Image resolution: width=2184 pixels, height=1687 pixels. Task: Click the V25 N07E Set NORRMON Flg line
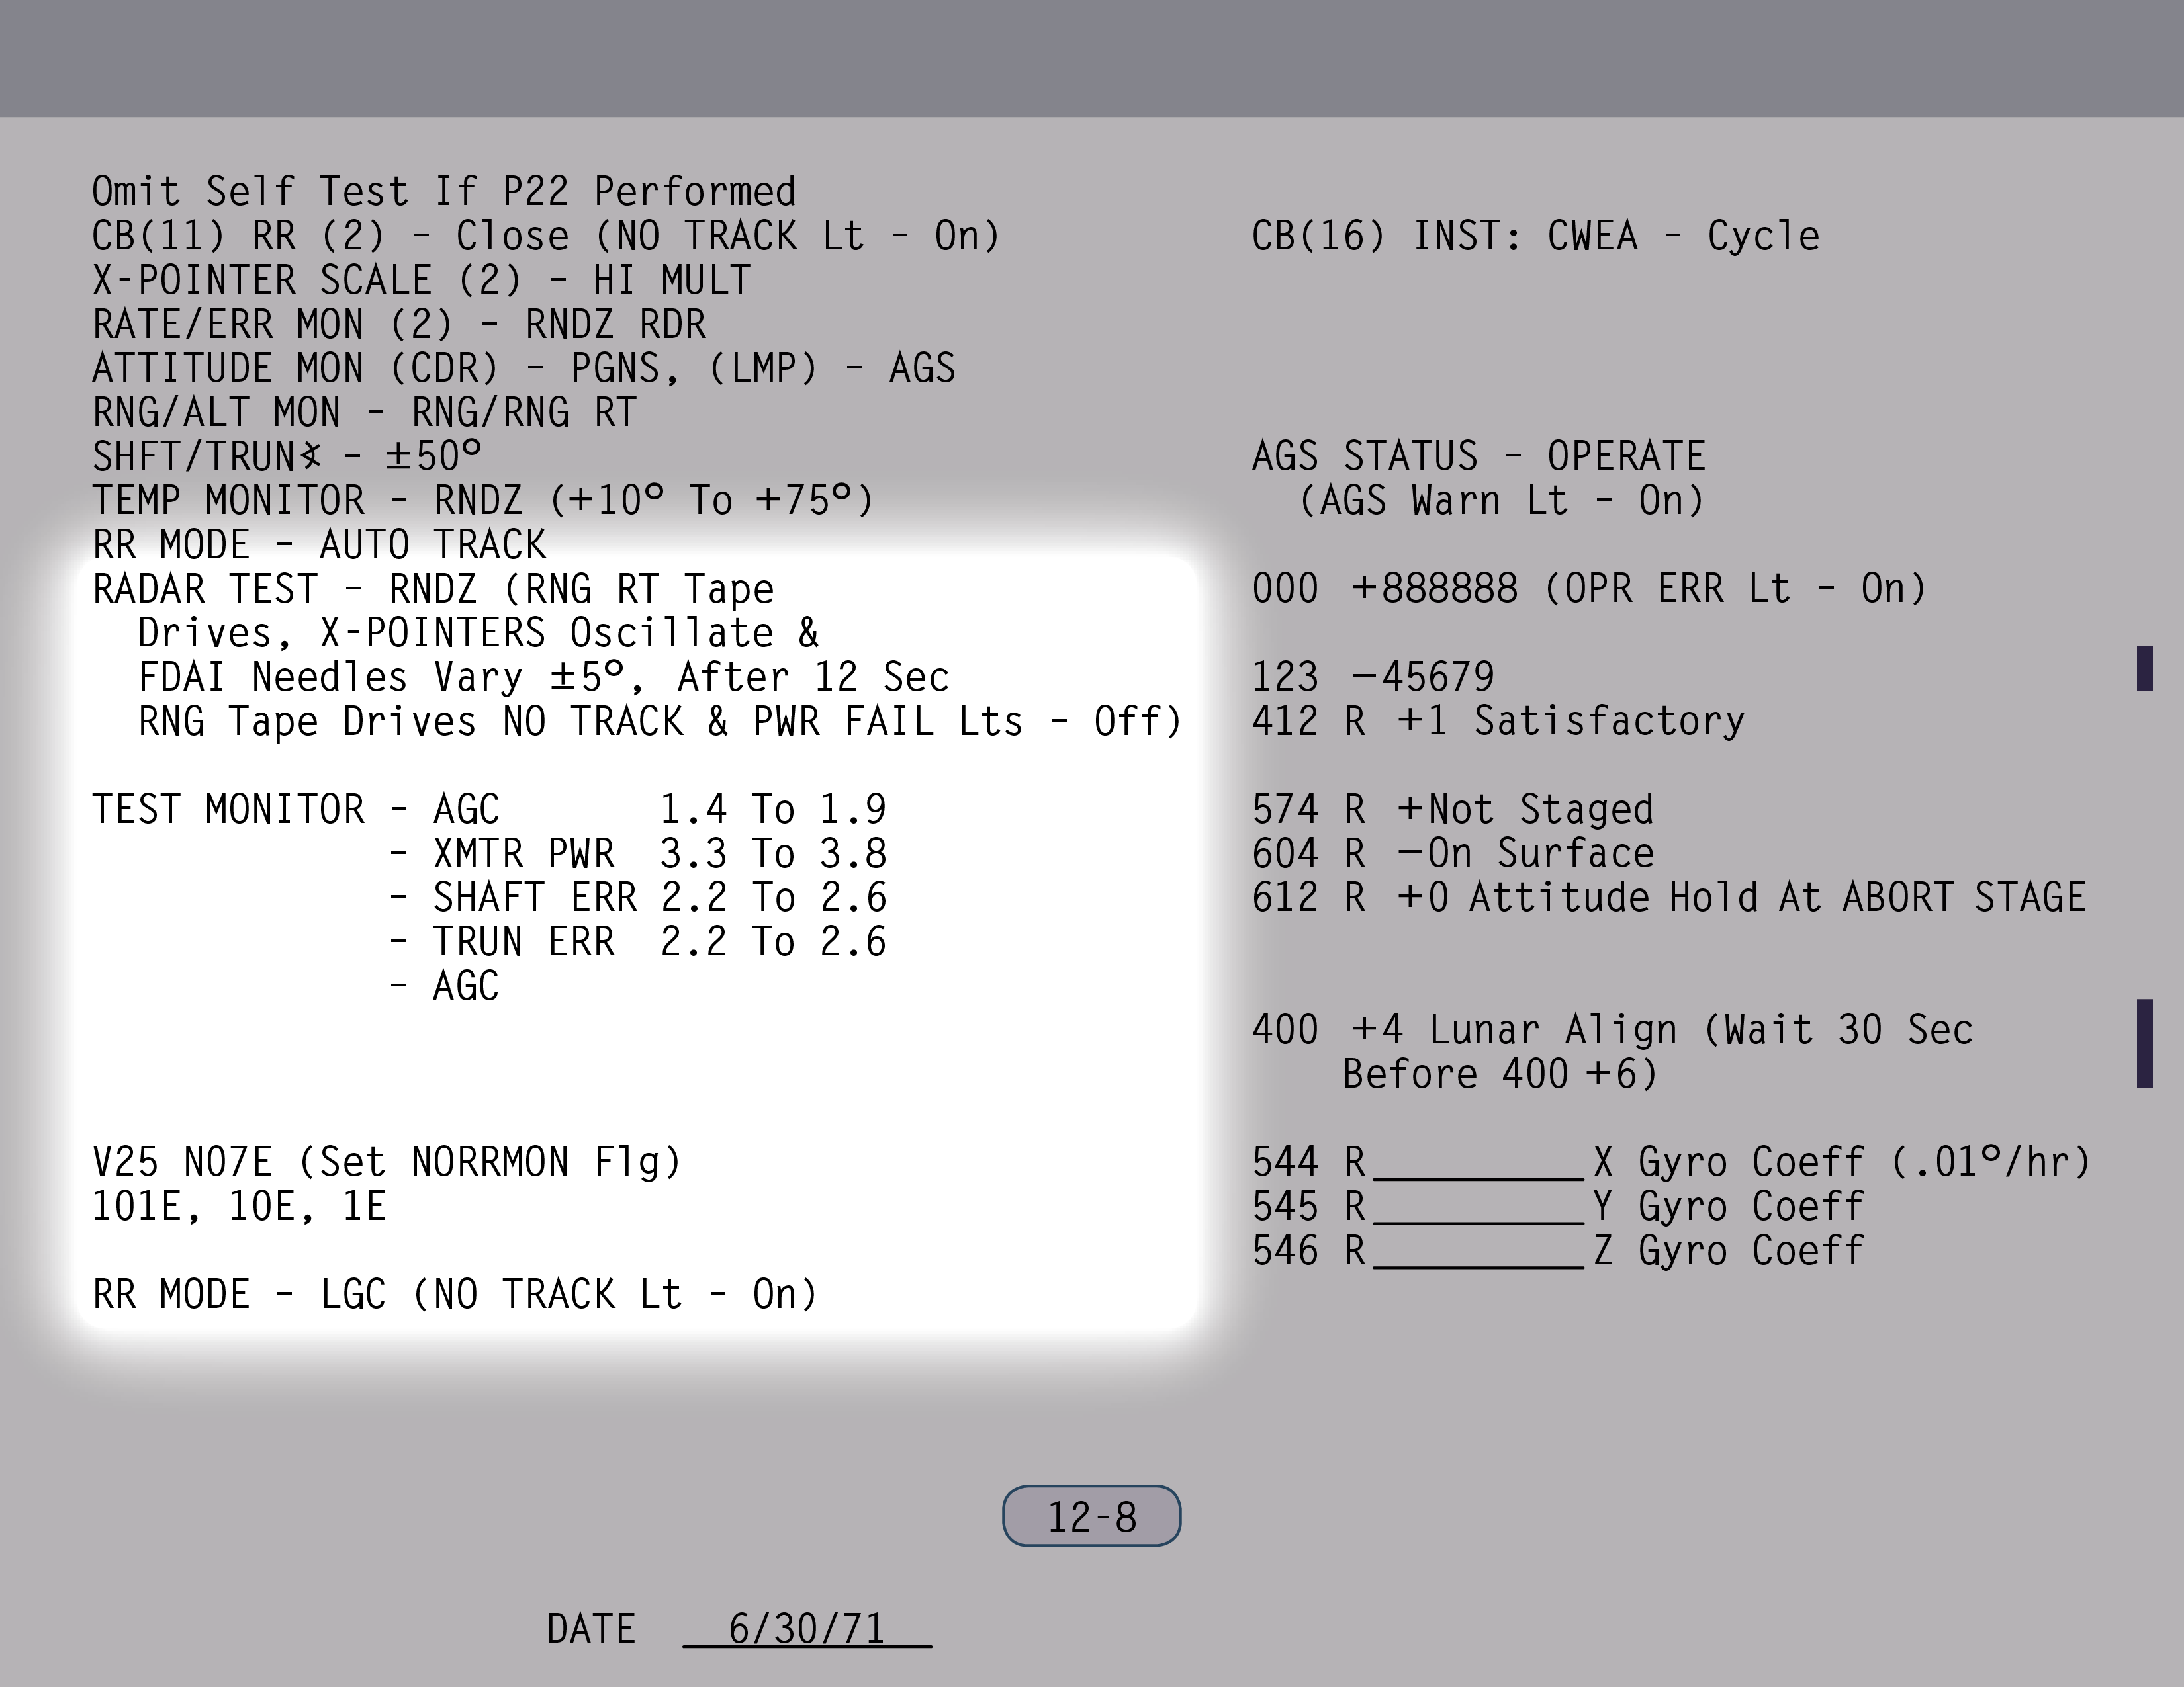pyautogui.click(x=387, y=1162)
